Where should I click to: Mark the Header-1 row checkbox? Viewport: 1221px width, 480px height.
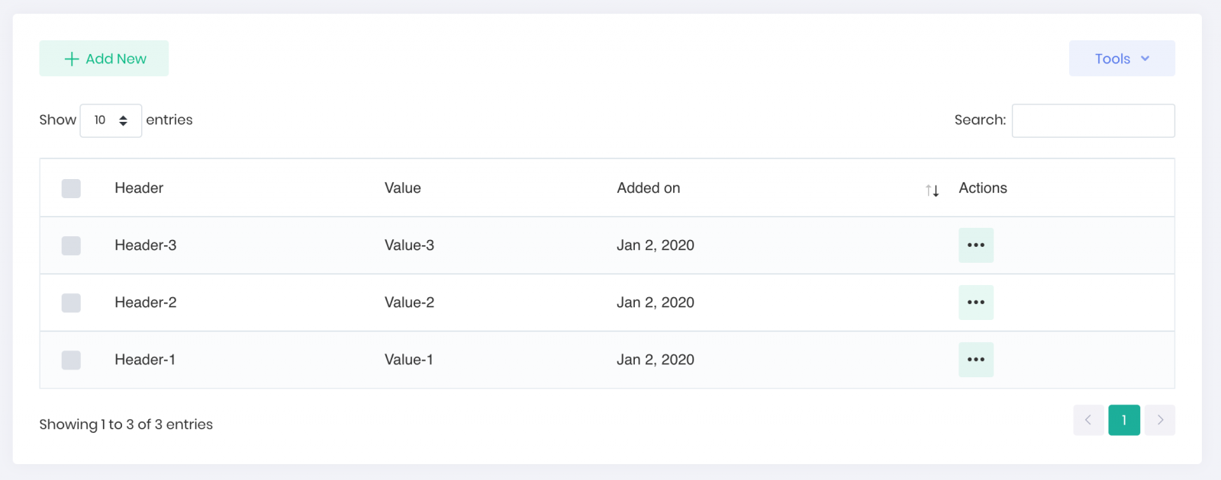71,360
